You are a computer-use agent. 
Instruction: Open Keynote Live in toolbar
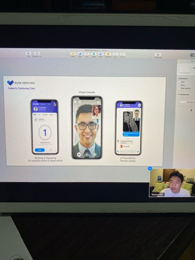[37, 53]
